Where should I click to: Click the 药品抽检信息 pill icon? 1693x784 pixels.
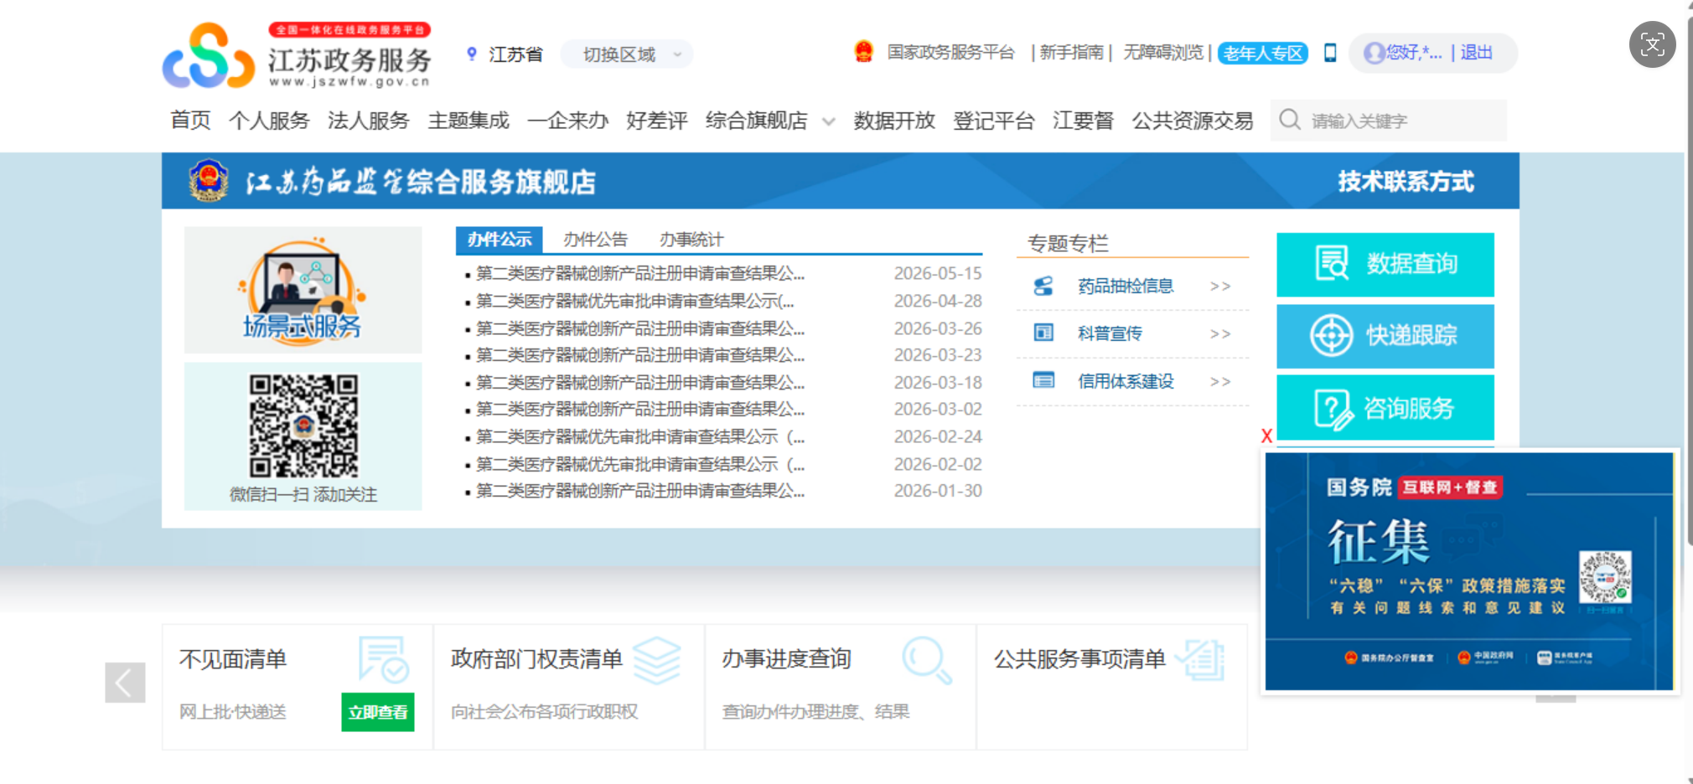pyautogui.click(x=1043, y=286)
